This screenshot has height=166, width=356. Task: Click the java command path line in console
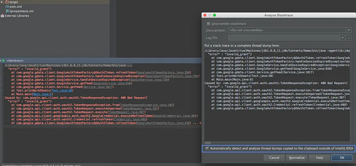(x=68, y=65)
